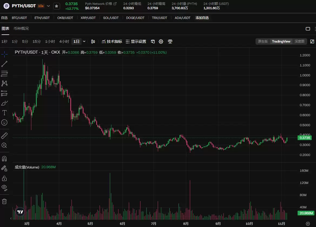Select the measure ruler tool
Screen dimensions: 316x227
click(x=4, y=135)
